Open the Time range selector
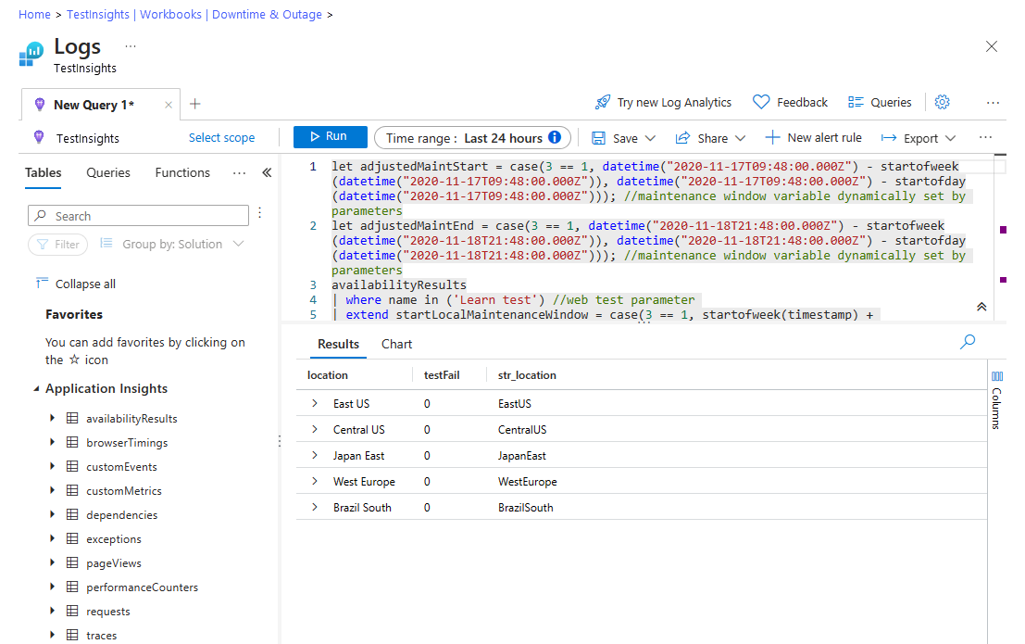The width and height of the screenshot is (1025, 644). pos(472,138)
